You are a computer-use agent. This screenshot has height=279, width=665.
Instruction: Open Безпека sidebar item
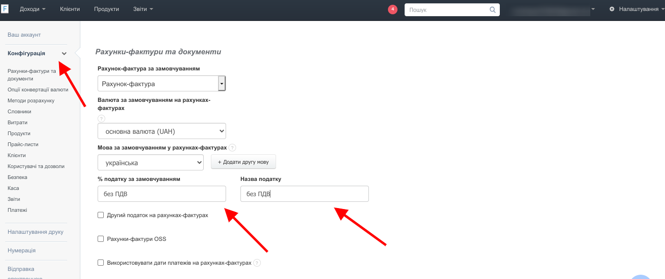[x=18, y=177]
